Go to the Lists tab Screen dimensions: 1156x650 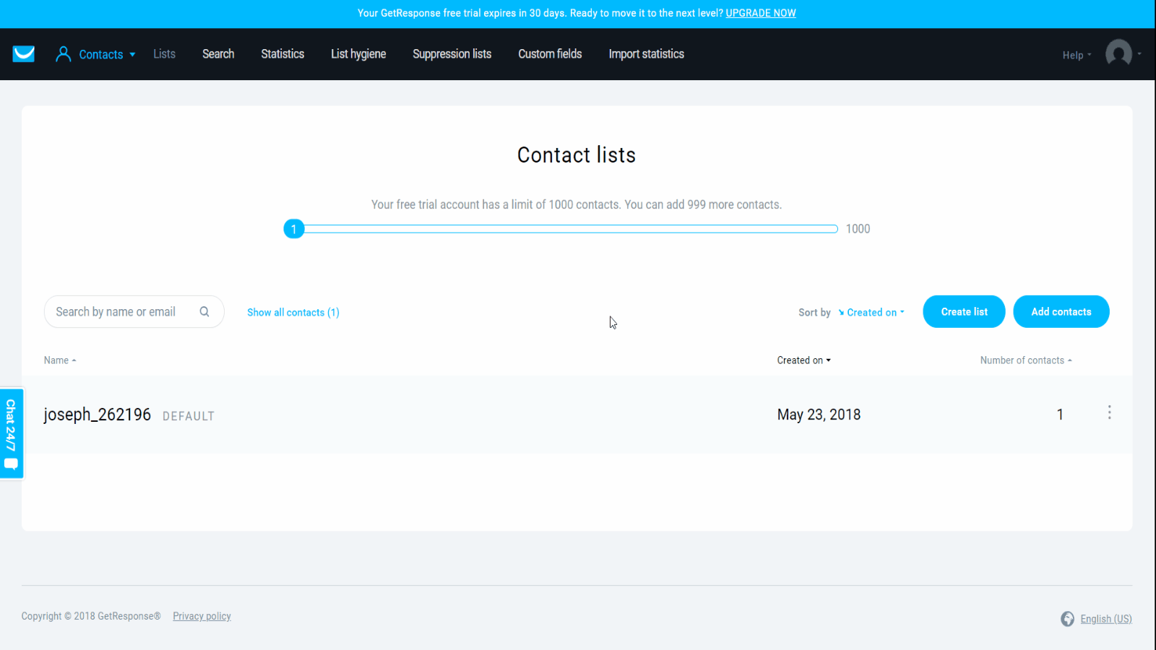(164, 54)
